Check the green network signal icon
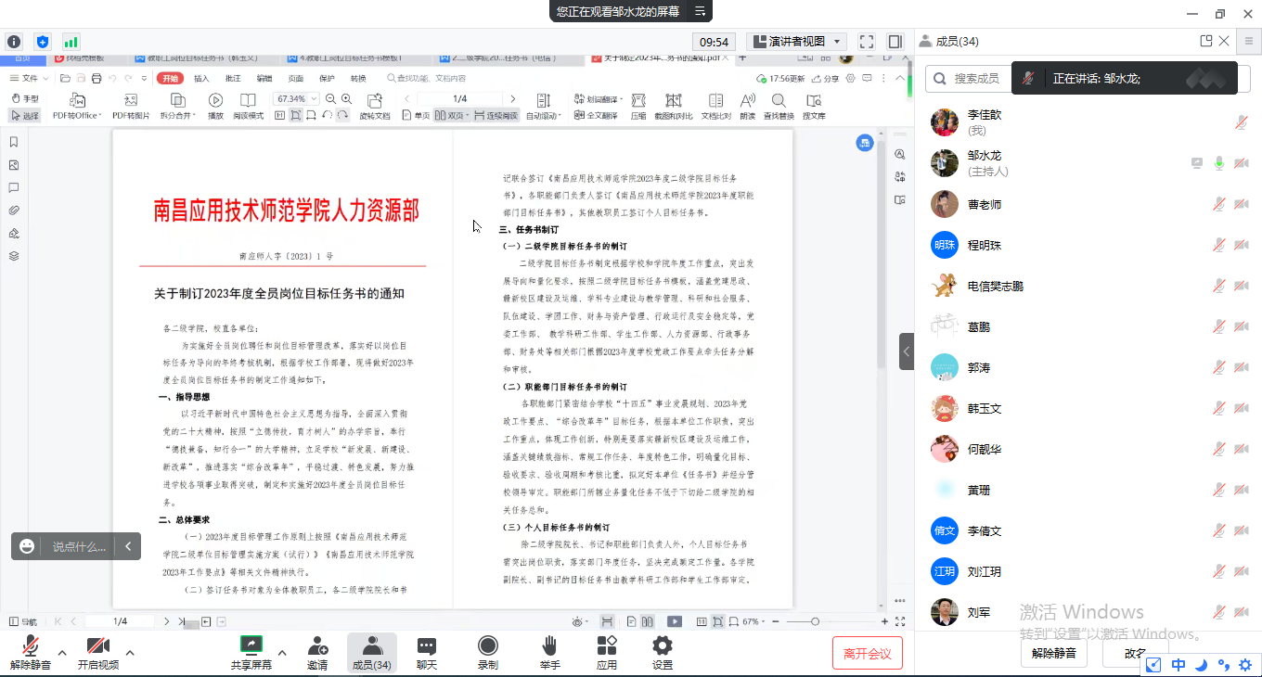Image resolution: width=1262 pixels, height=677 pixels. click(x=71, y=42)
